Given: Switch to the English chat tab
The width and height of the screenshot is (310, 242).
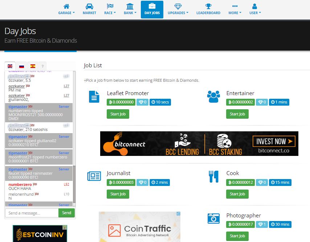Looking at the screenshot, I should click(x=10, y=66).
